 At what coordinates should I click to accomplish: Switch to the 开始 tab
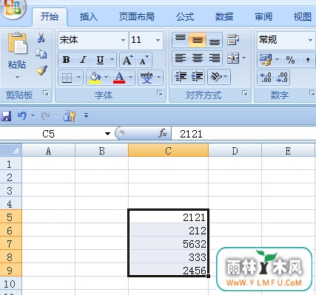(50, 17)
